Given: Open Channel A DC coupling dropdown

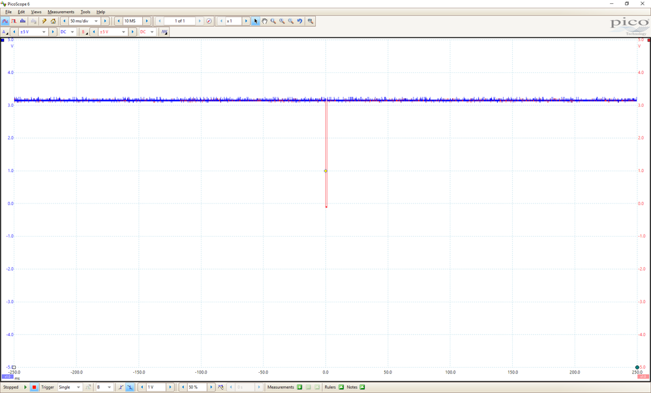Looking at the screenshot, I should [67, 32].
